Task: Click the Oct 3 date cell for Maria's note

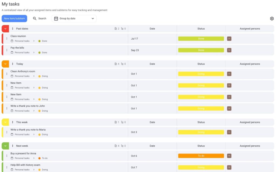Action: (x=134, y=132)
